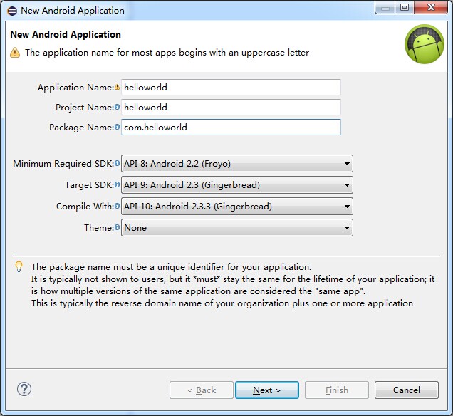
Task: Click the uppercase letter warning message text
Action: tap(167, 53)
